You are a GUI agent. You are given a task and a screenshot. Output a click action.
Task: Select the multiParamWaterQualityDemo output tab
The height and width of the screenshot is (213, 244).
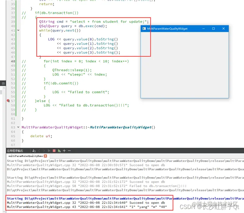[26, 156]
